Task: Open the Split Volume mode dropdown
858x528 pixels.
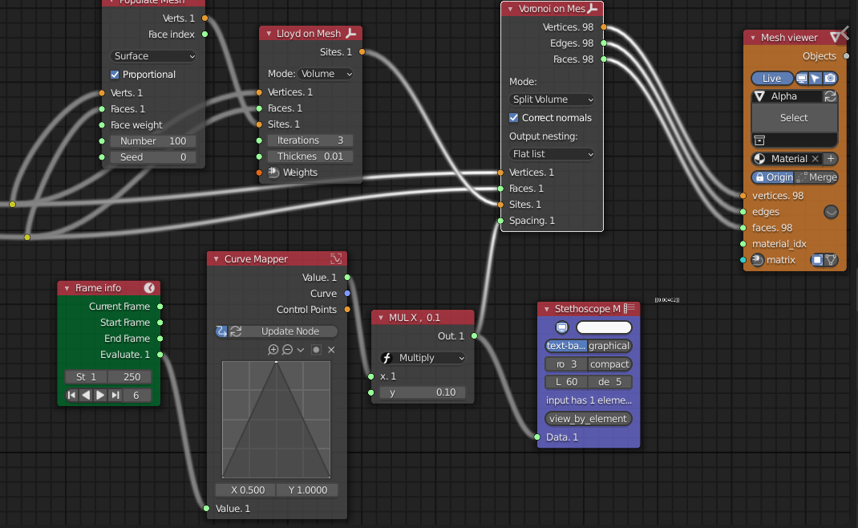Action: pyautogui.click(x=552, y=100)
